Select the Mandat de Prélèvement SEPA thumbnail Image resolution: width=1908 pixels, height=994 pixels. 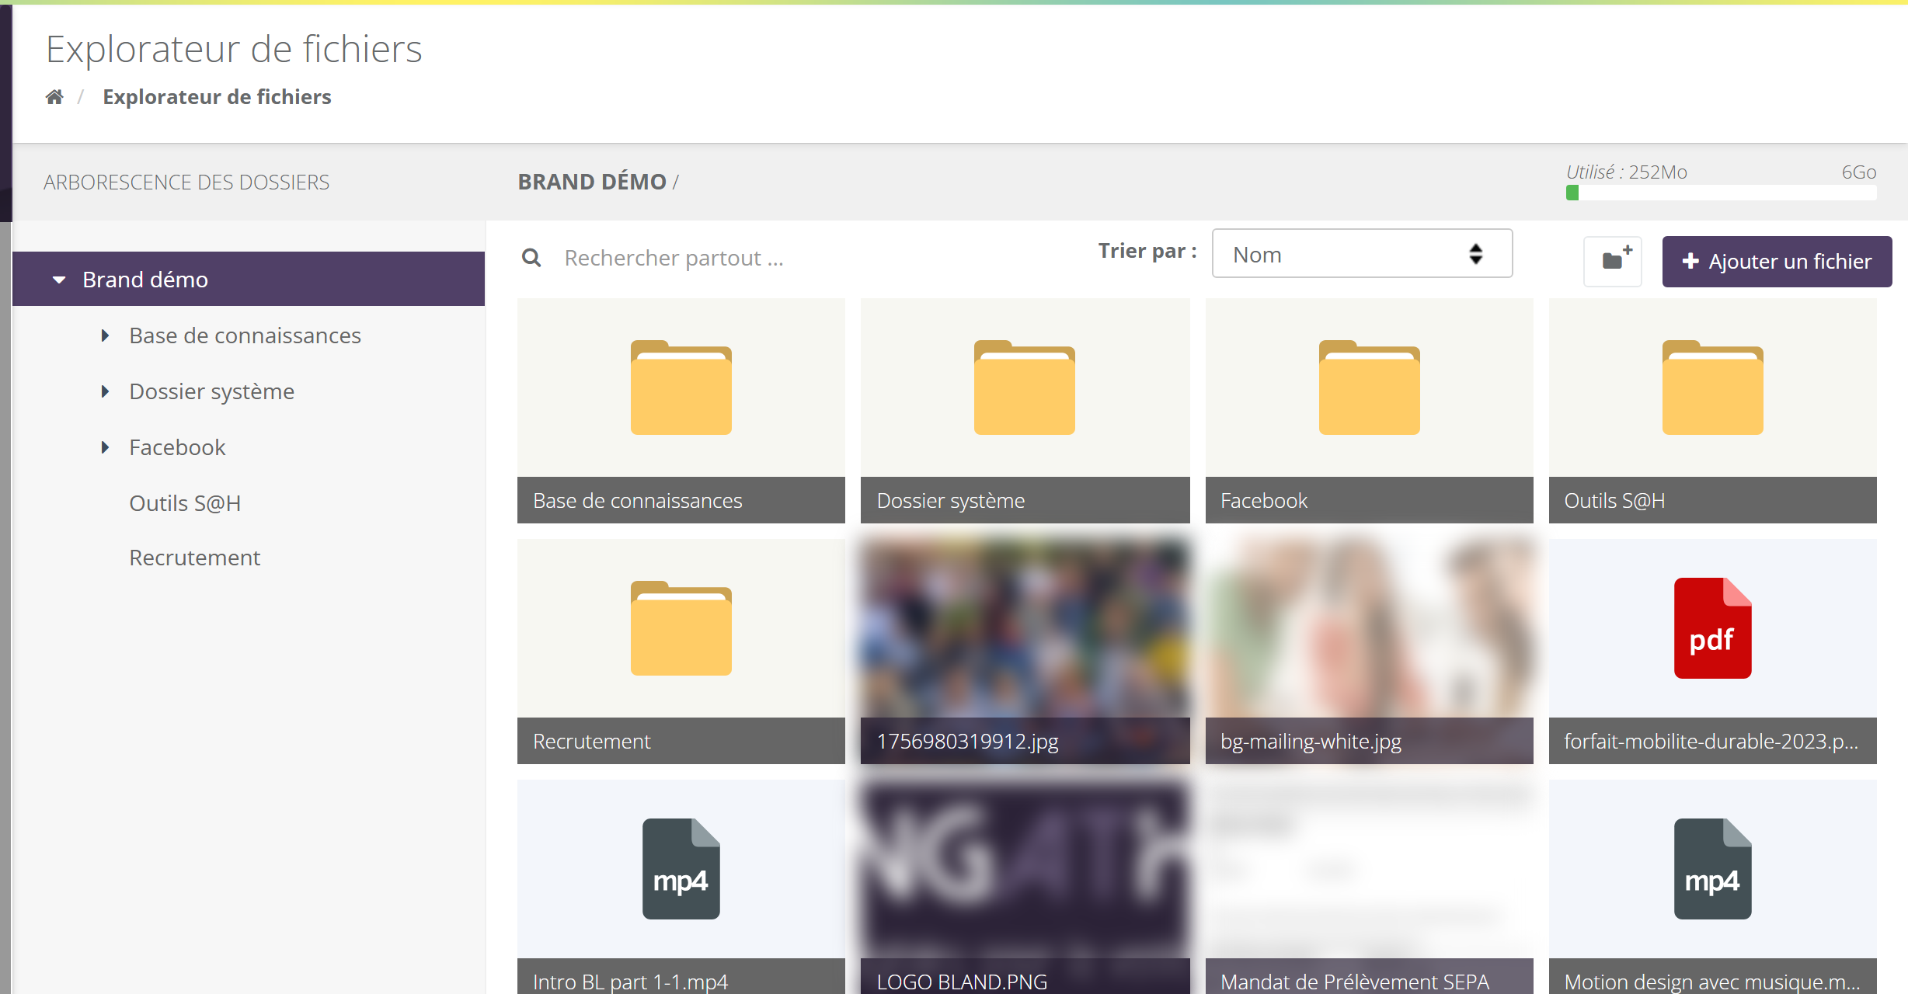point(1370,887)
